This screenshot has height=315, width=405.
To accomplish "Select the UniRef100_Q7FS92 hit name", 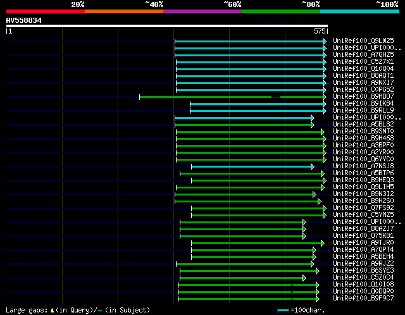I will [x=363, y=208].
